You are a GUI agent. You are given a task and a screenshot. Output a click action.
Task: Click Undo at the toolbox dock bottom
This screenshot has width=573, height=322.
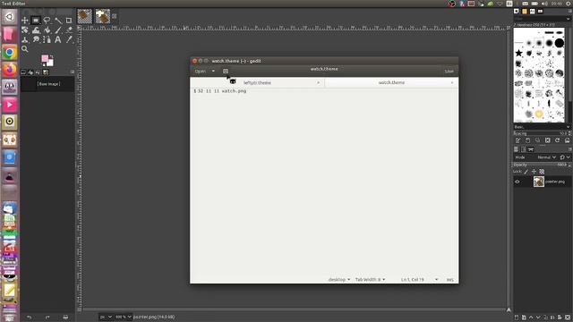[x=29, y=317]
